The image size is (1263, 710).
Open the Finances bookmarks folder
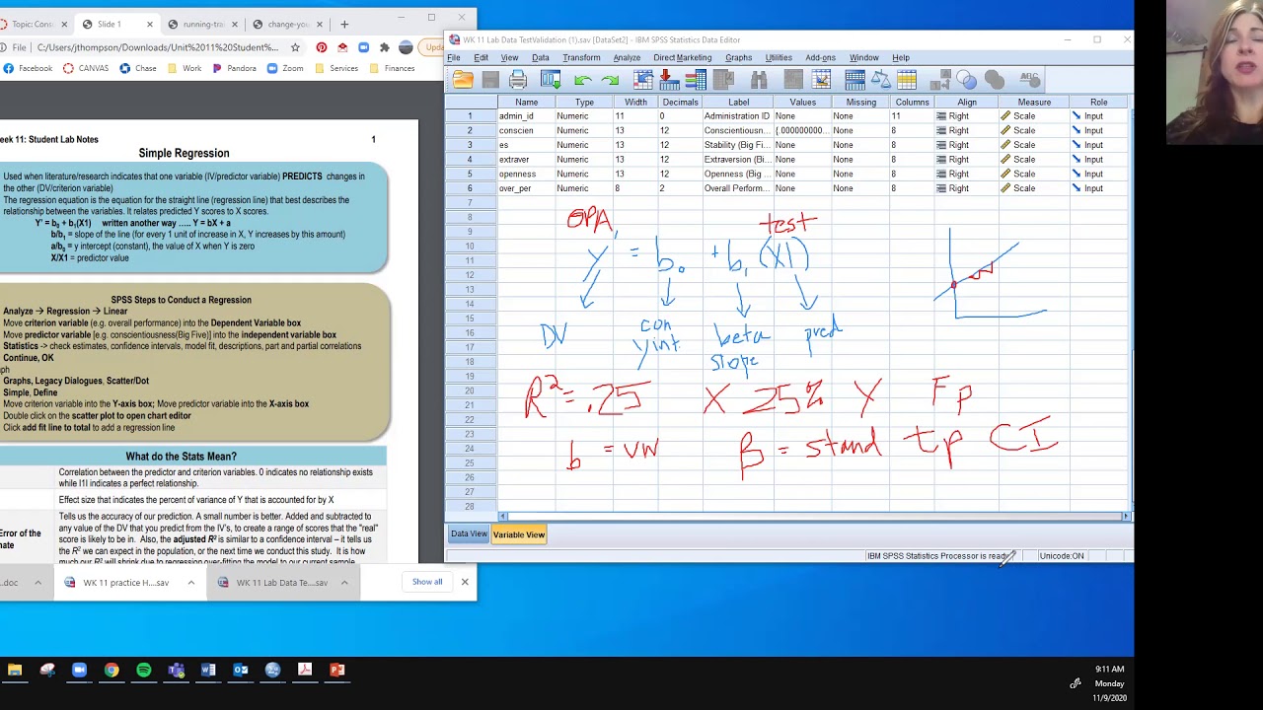tap(391, 69)
